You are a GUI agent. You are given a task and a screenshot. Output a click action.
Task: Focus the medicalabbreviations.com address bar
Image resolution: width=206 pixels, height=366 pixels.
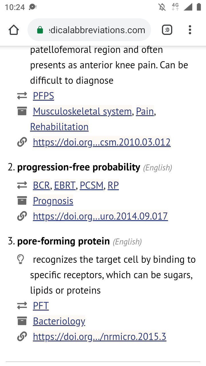[89, 30]
